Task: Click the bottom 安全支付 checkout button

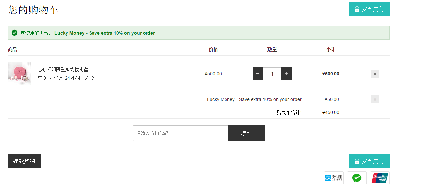Action: coord(369,161)
